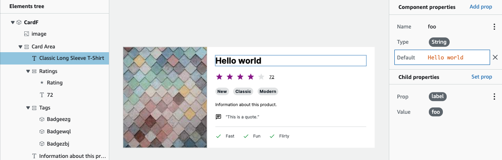Click the foo name value
Screen dimensions: 502x160
432,27
